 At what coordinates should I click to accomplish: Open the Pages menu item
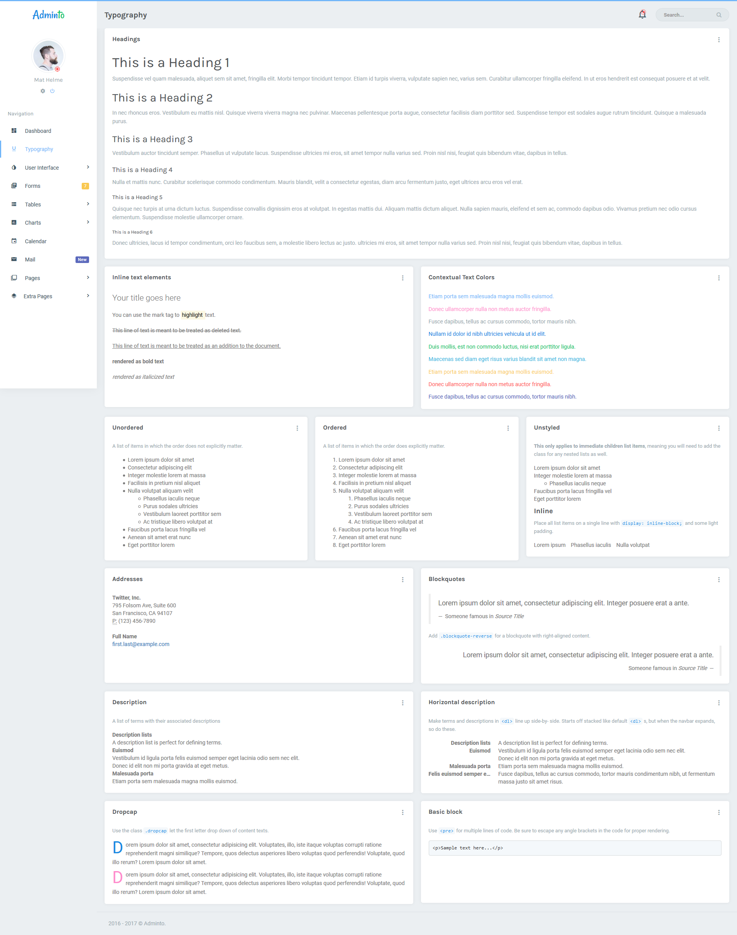point(33,277)
